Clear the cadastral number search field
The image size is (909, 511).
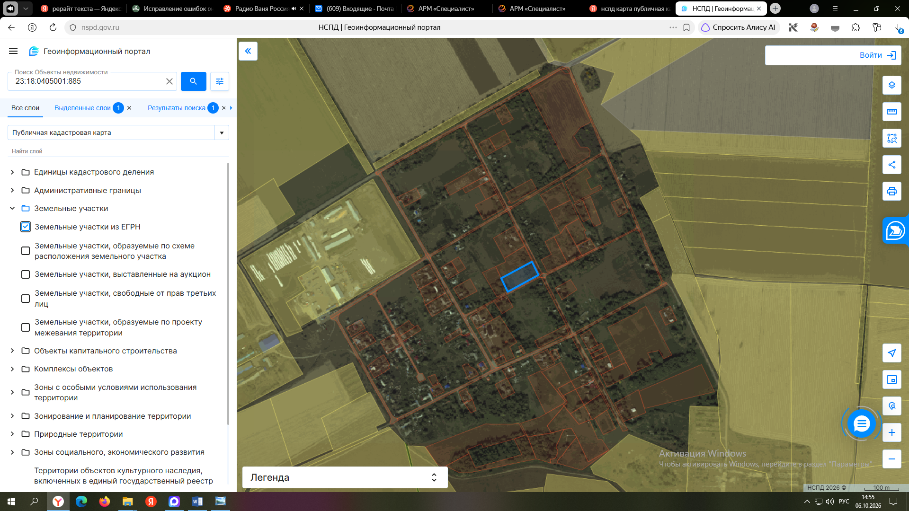point(169,81)
